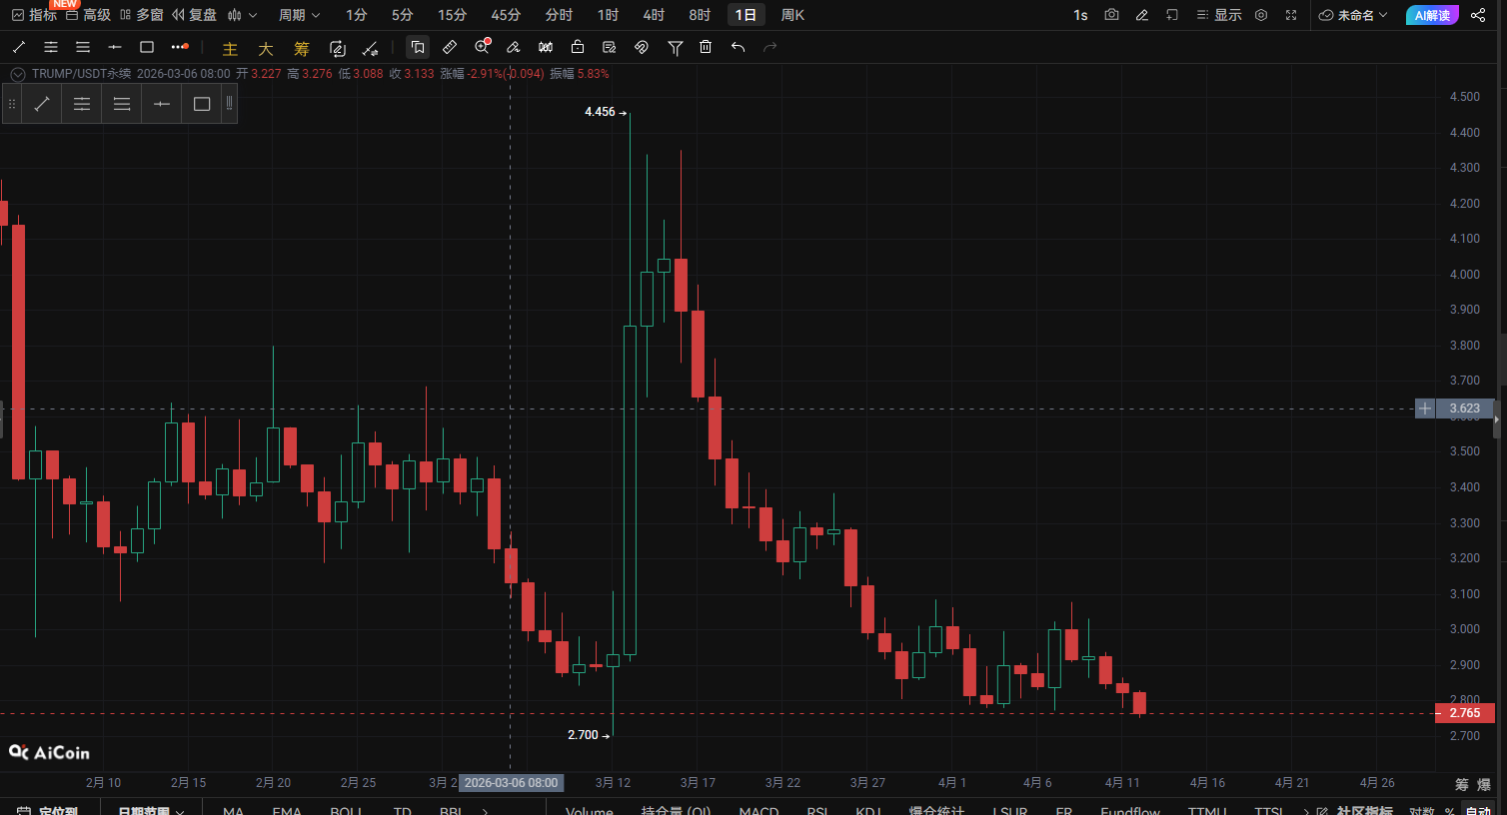
Task: Select the 15分 timeframe
Action: click(452, 15)
